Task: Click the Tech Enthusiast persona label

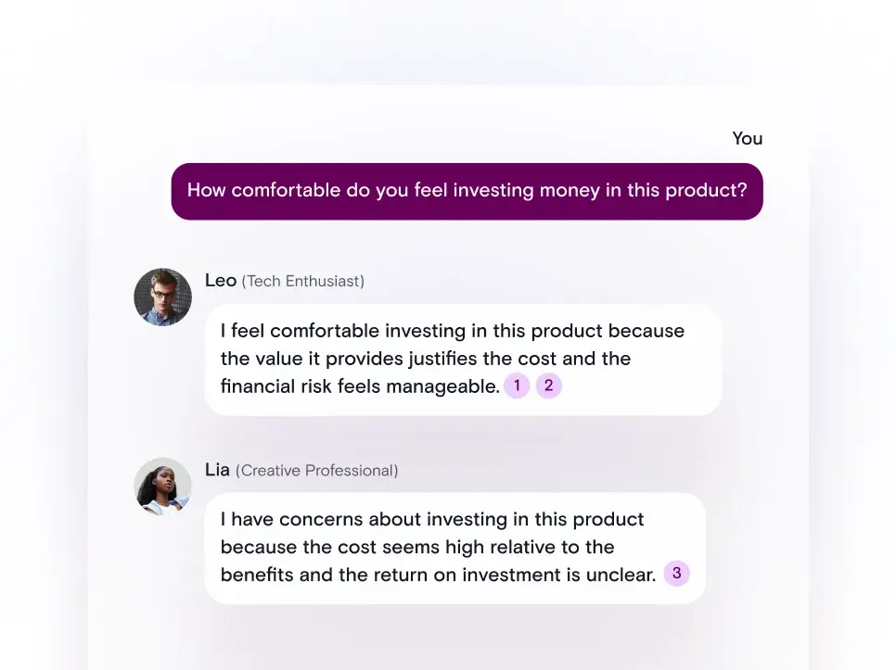Action: [303, 281]
